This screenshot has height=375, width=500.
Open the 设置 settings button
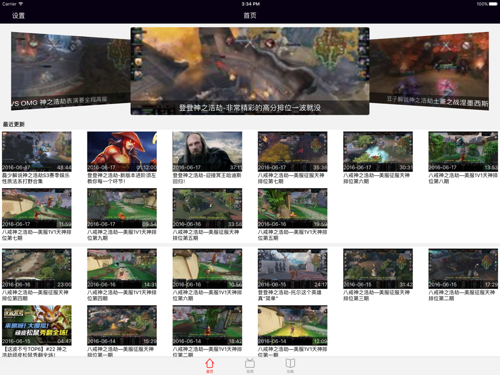point(18,15)
